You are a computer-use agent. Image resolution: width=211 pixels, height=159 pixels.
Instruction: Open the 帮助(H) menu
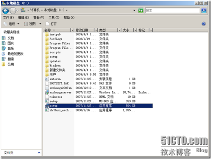click(69, 17)
